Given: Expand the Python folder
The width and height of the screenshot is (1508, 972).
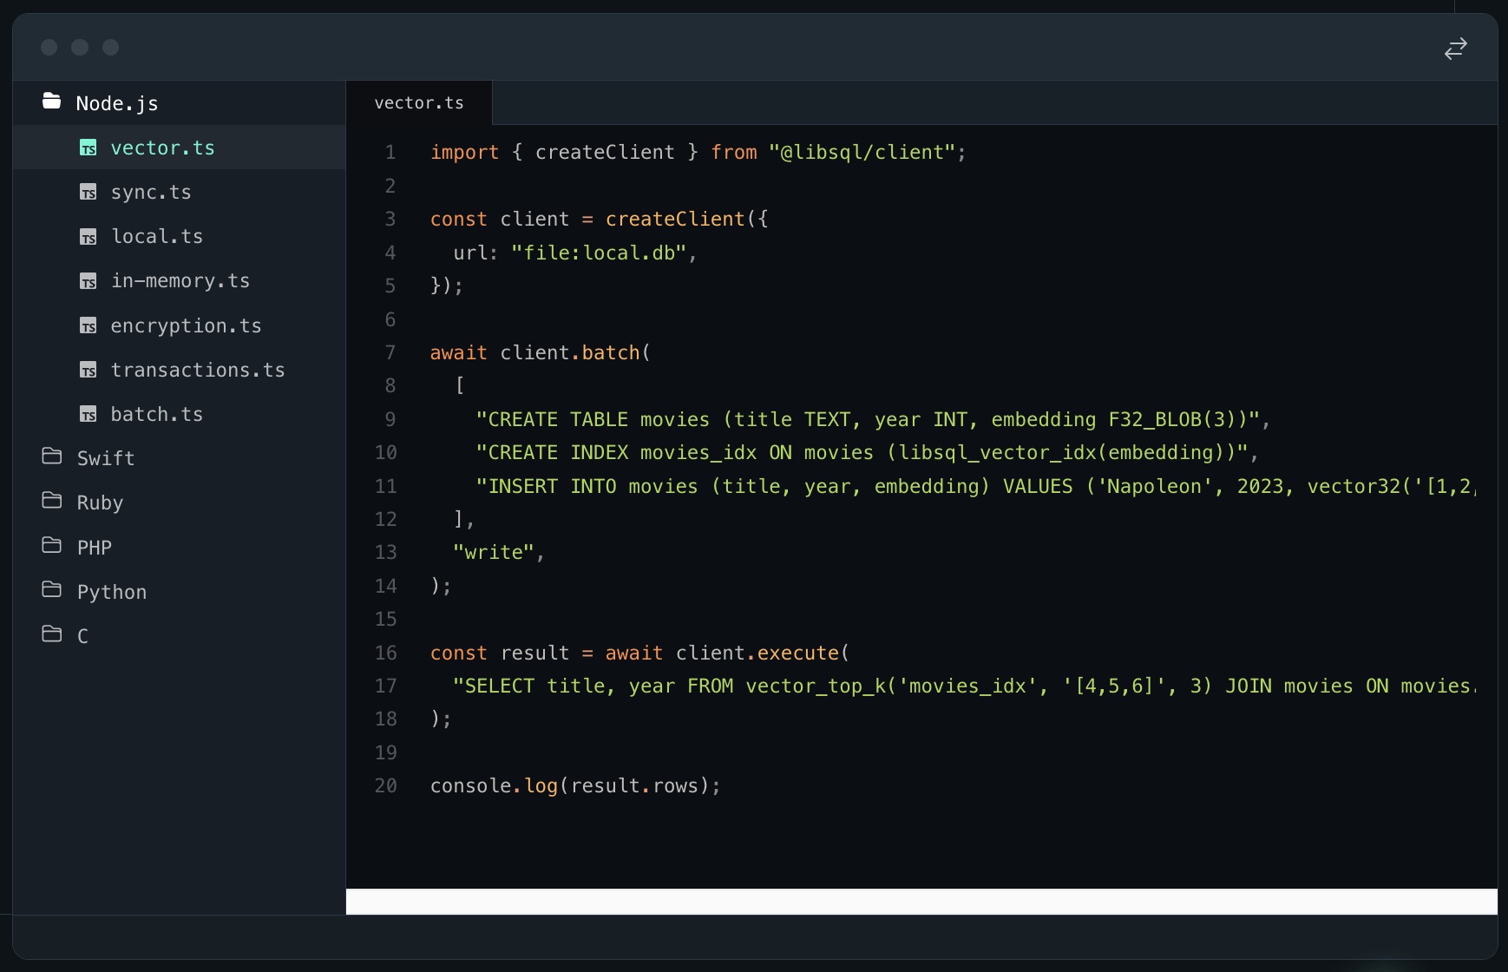Looking at the screenshot, I should (x=179, y=592).
